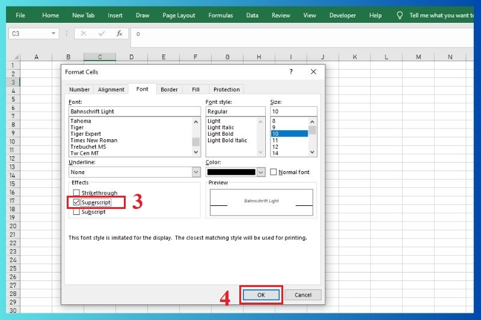This screenshot has width=481, height=320.
Task: Close the Format Cells dialog with X
Action: pos(313,71)
